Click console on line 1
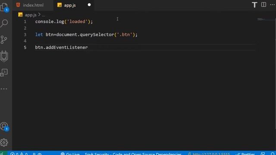Screen dimensions: 276x155 (44, 22)
